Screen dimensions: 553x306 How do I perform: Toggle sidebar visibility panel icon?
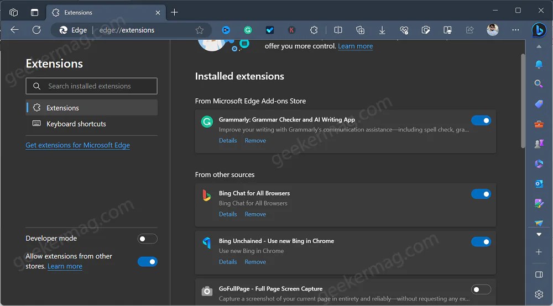tap(539, 275)
